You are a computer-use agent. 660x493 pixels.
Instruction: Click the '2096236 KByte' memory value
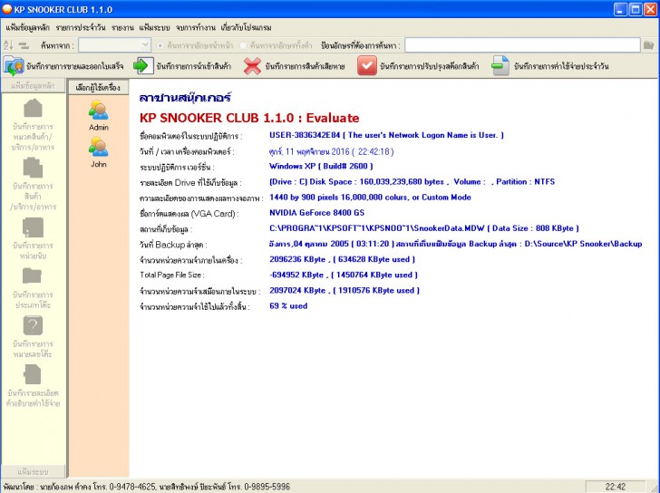(342, 259)
